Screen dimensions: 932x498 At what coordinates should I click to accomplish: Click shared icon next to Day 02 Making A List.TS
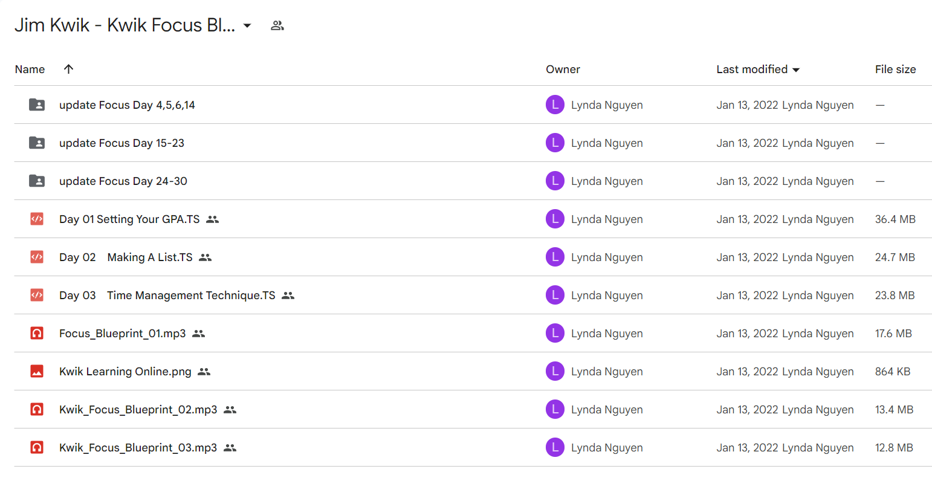[x=205, y=257]
